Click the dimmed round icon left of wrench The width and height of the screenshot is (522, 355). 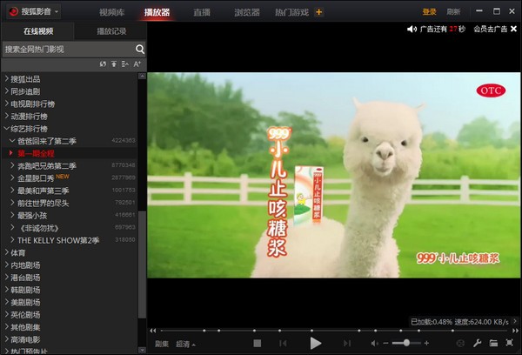point(460,343)
